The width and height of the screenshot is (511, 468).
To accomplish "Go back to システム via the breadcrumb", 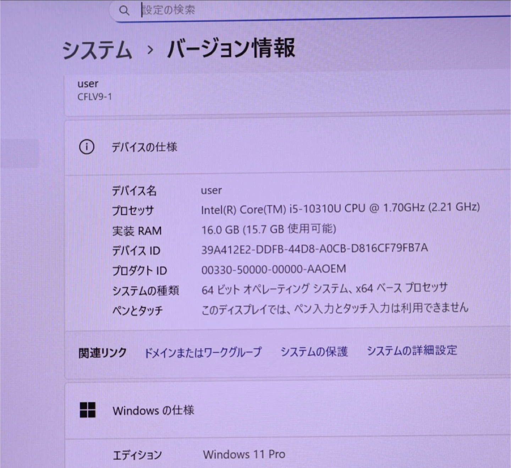I will point(97,50).
